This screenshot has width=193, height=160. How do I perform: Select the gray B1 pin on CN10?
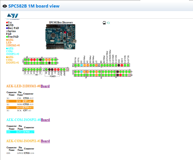pyautogui.click(x=129, y=75)
